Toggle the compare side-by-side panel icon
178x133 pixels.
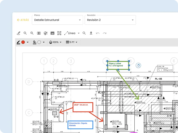[x=39, y=33]
